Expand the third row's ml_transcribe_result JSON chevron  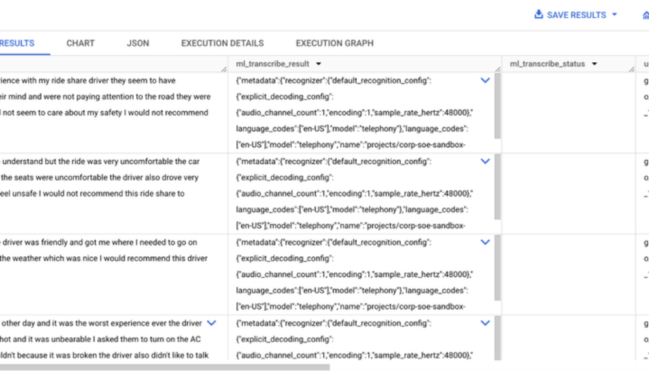click(x=485, y=242)
